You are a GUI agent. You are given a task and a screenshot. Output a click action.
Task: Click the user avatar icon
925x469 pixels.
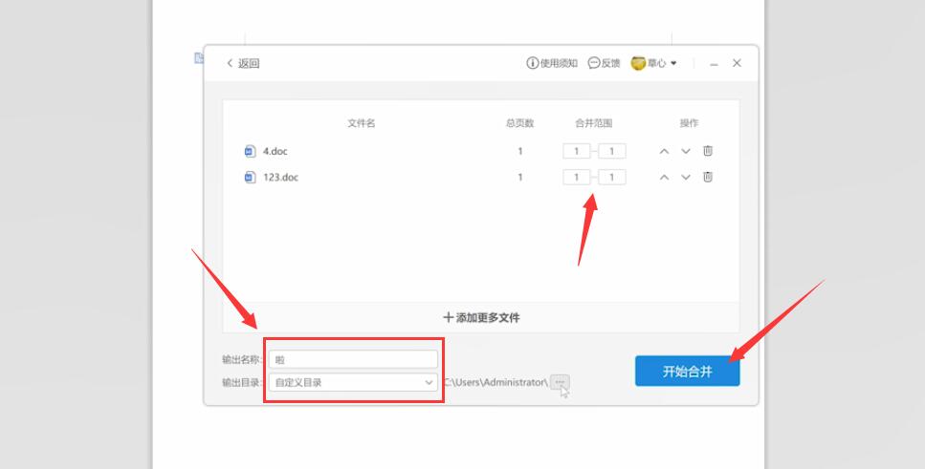pyautogui.click(x=638, y=63)
